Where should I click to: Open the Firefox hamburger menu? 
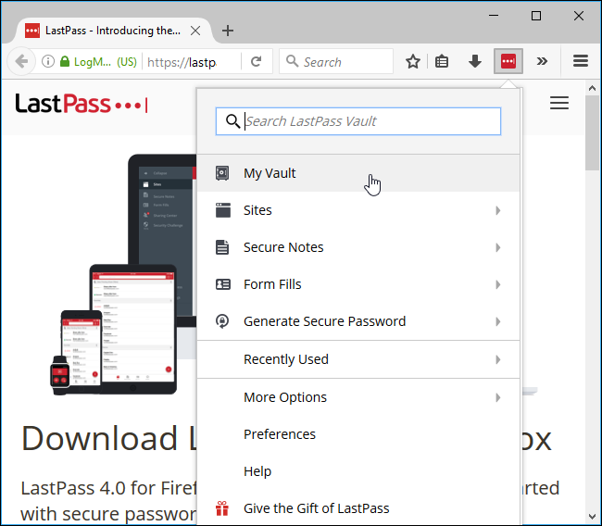pyautogui.click(x=580, y=61)
